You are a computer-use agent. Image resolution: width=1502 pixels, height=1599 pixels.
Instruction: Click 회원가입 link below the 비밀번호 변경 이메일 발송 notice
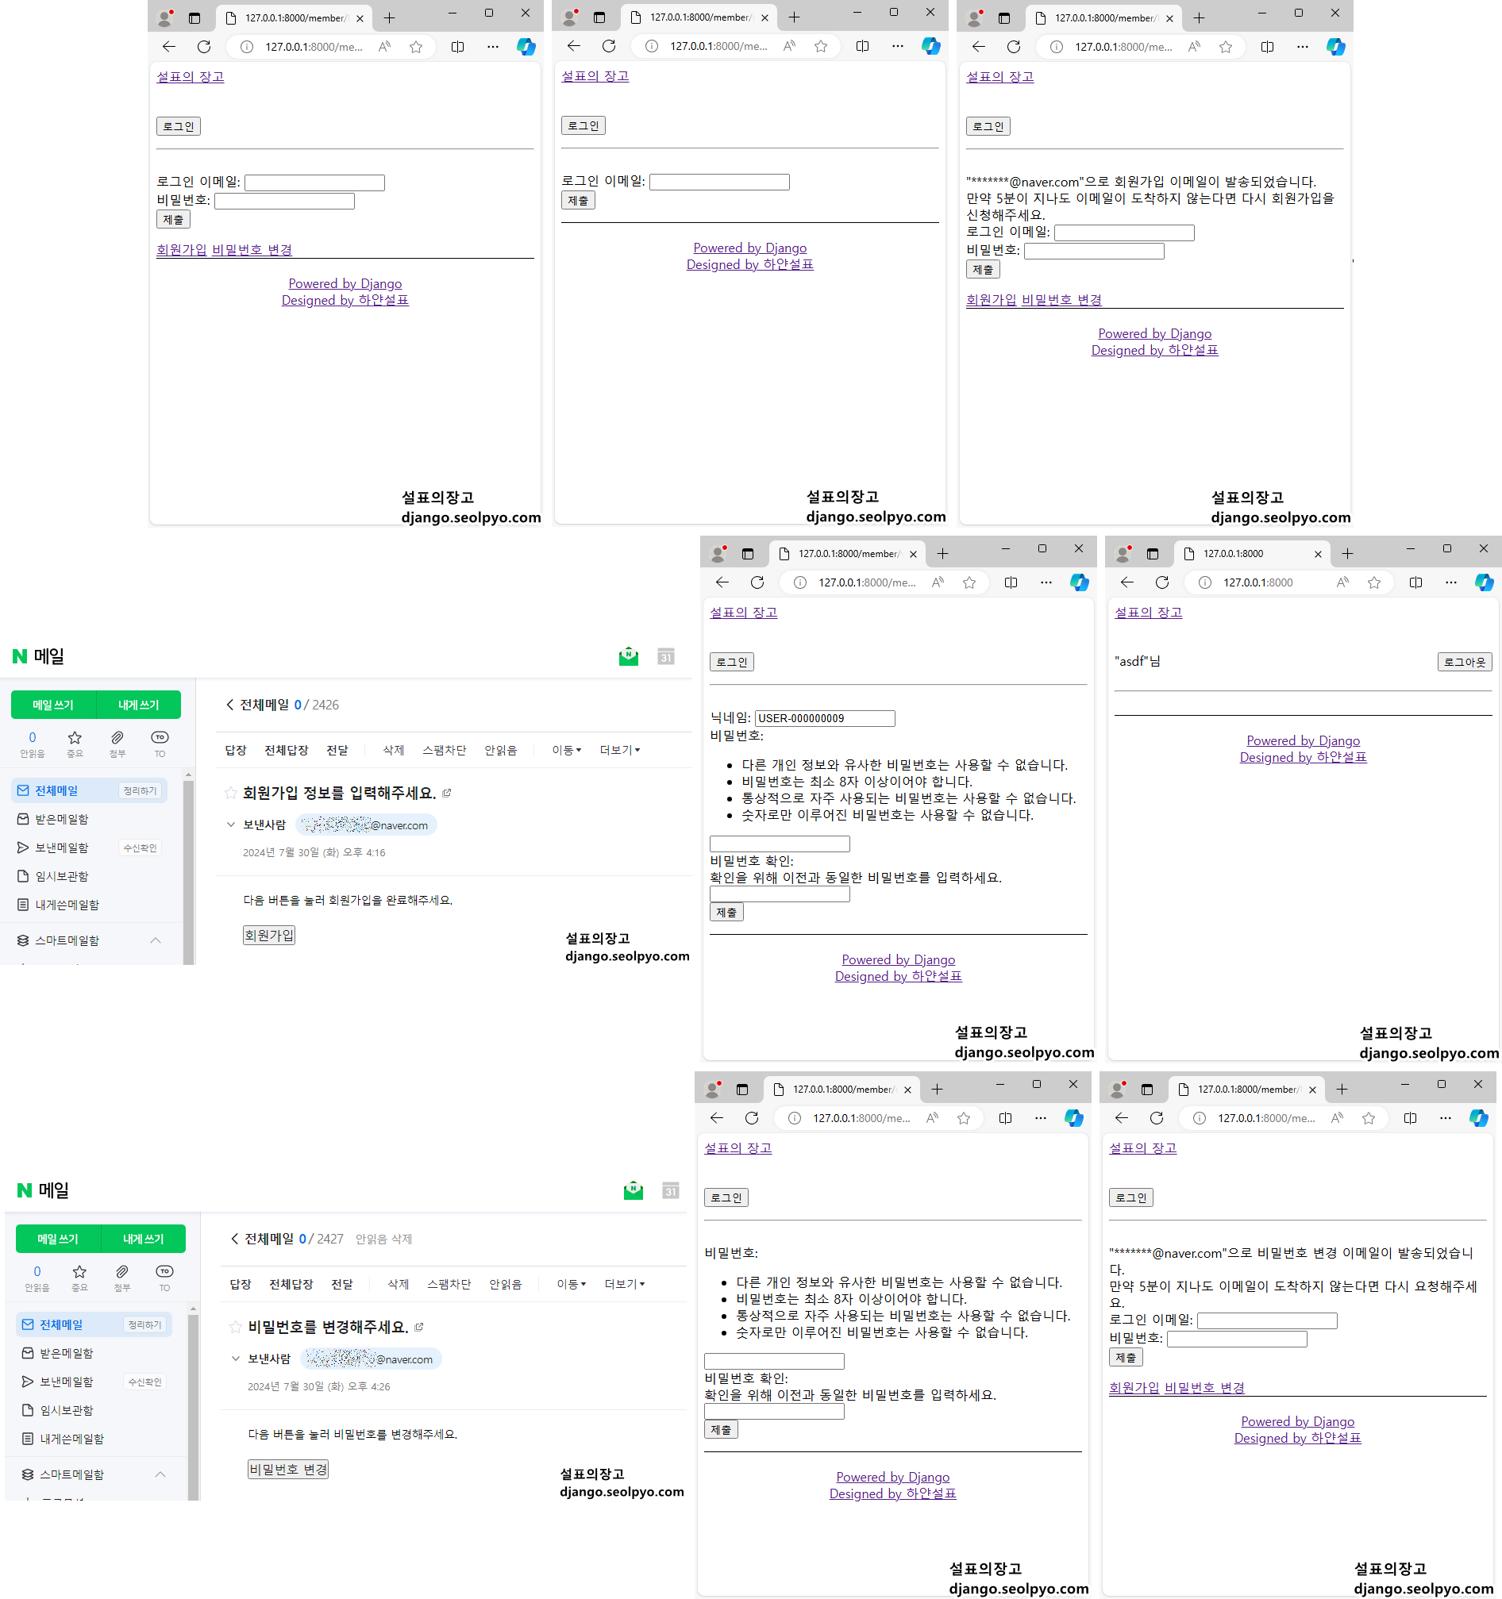1134,1387
